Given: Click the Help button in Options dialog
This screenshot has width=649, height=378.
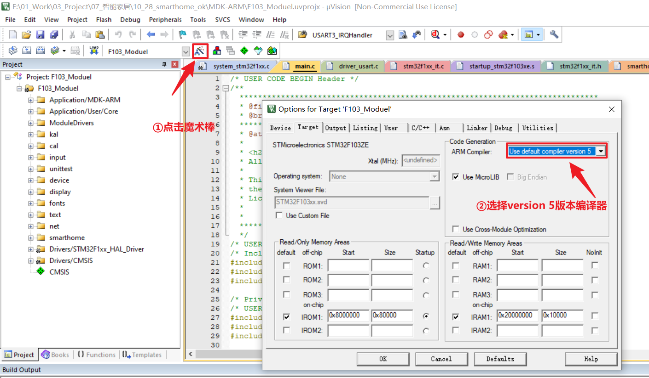Looking at the screenshot, I should coord(591,359).
